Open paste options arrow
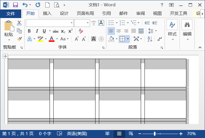This screenshot has width=205, height=138. [9, 40]
